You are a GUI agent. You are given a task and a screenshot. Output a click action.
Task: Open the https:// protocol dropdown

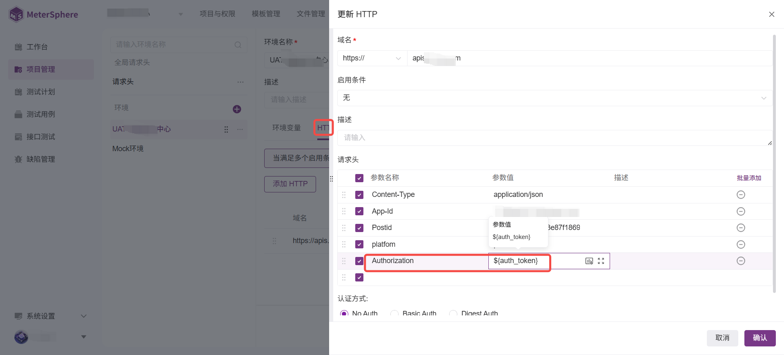[x=372, y=58]
